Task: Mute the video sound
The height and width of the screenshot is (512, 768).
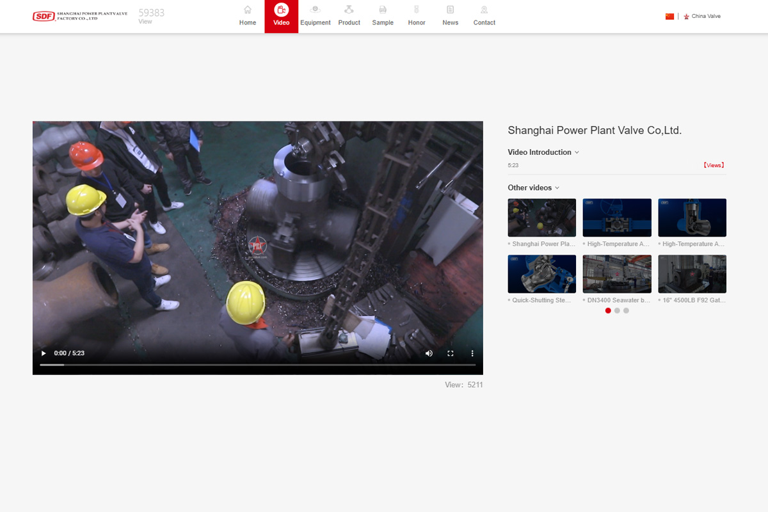Action: point(429,353)
